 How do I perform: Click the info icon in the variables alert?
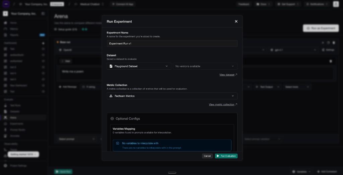(118, 143)
